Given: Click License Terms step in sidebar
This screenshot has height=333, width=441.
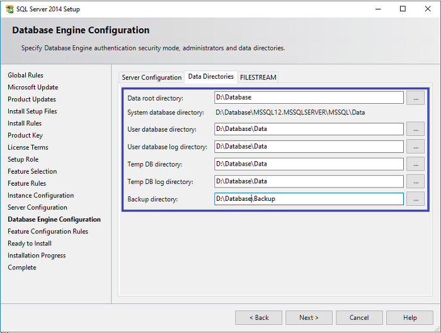Looking at the screenshot, I should [x=28, y=147].
